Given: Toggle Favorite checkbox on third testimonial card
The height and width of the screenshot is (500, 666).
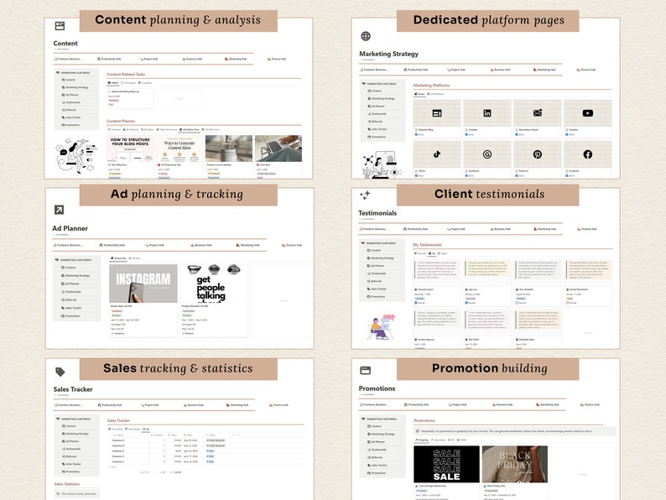Looking at the screenshot, I should point(517,303).
